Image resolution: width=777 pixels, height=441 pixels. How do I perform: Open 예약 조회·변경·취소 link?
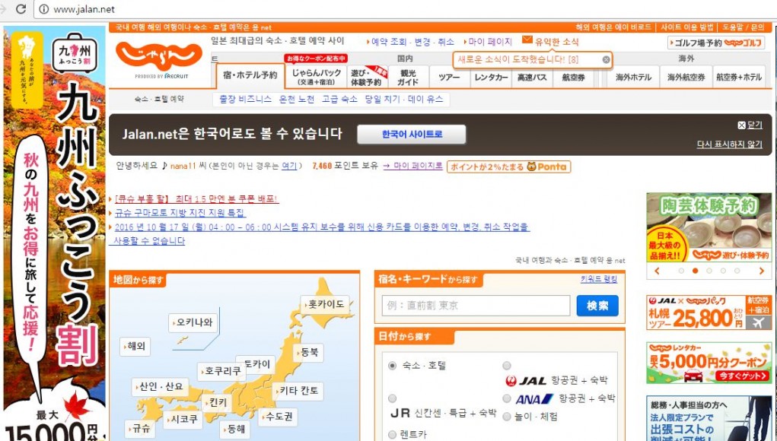pos(412,42)
